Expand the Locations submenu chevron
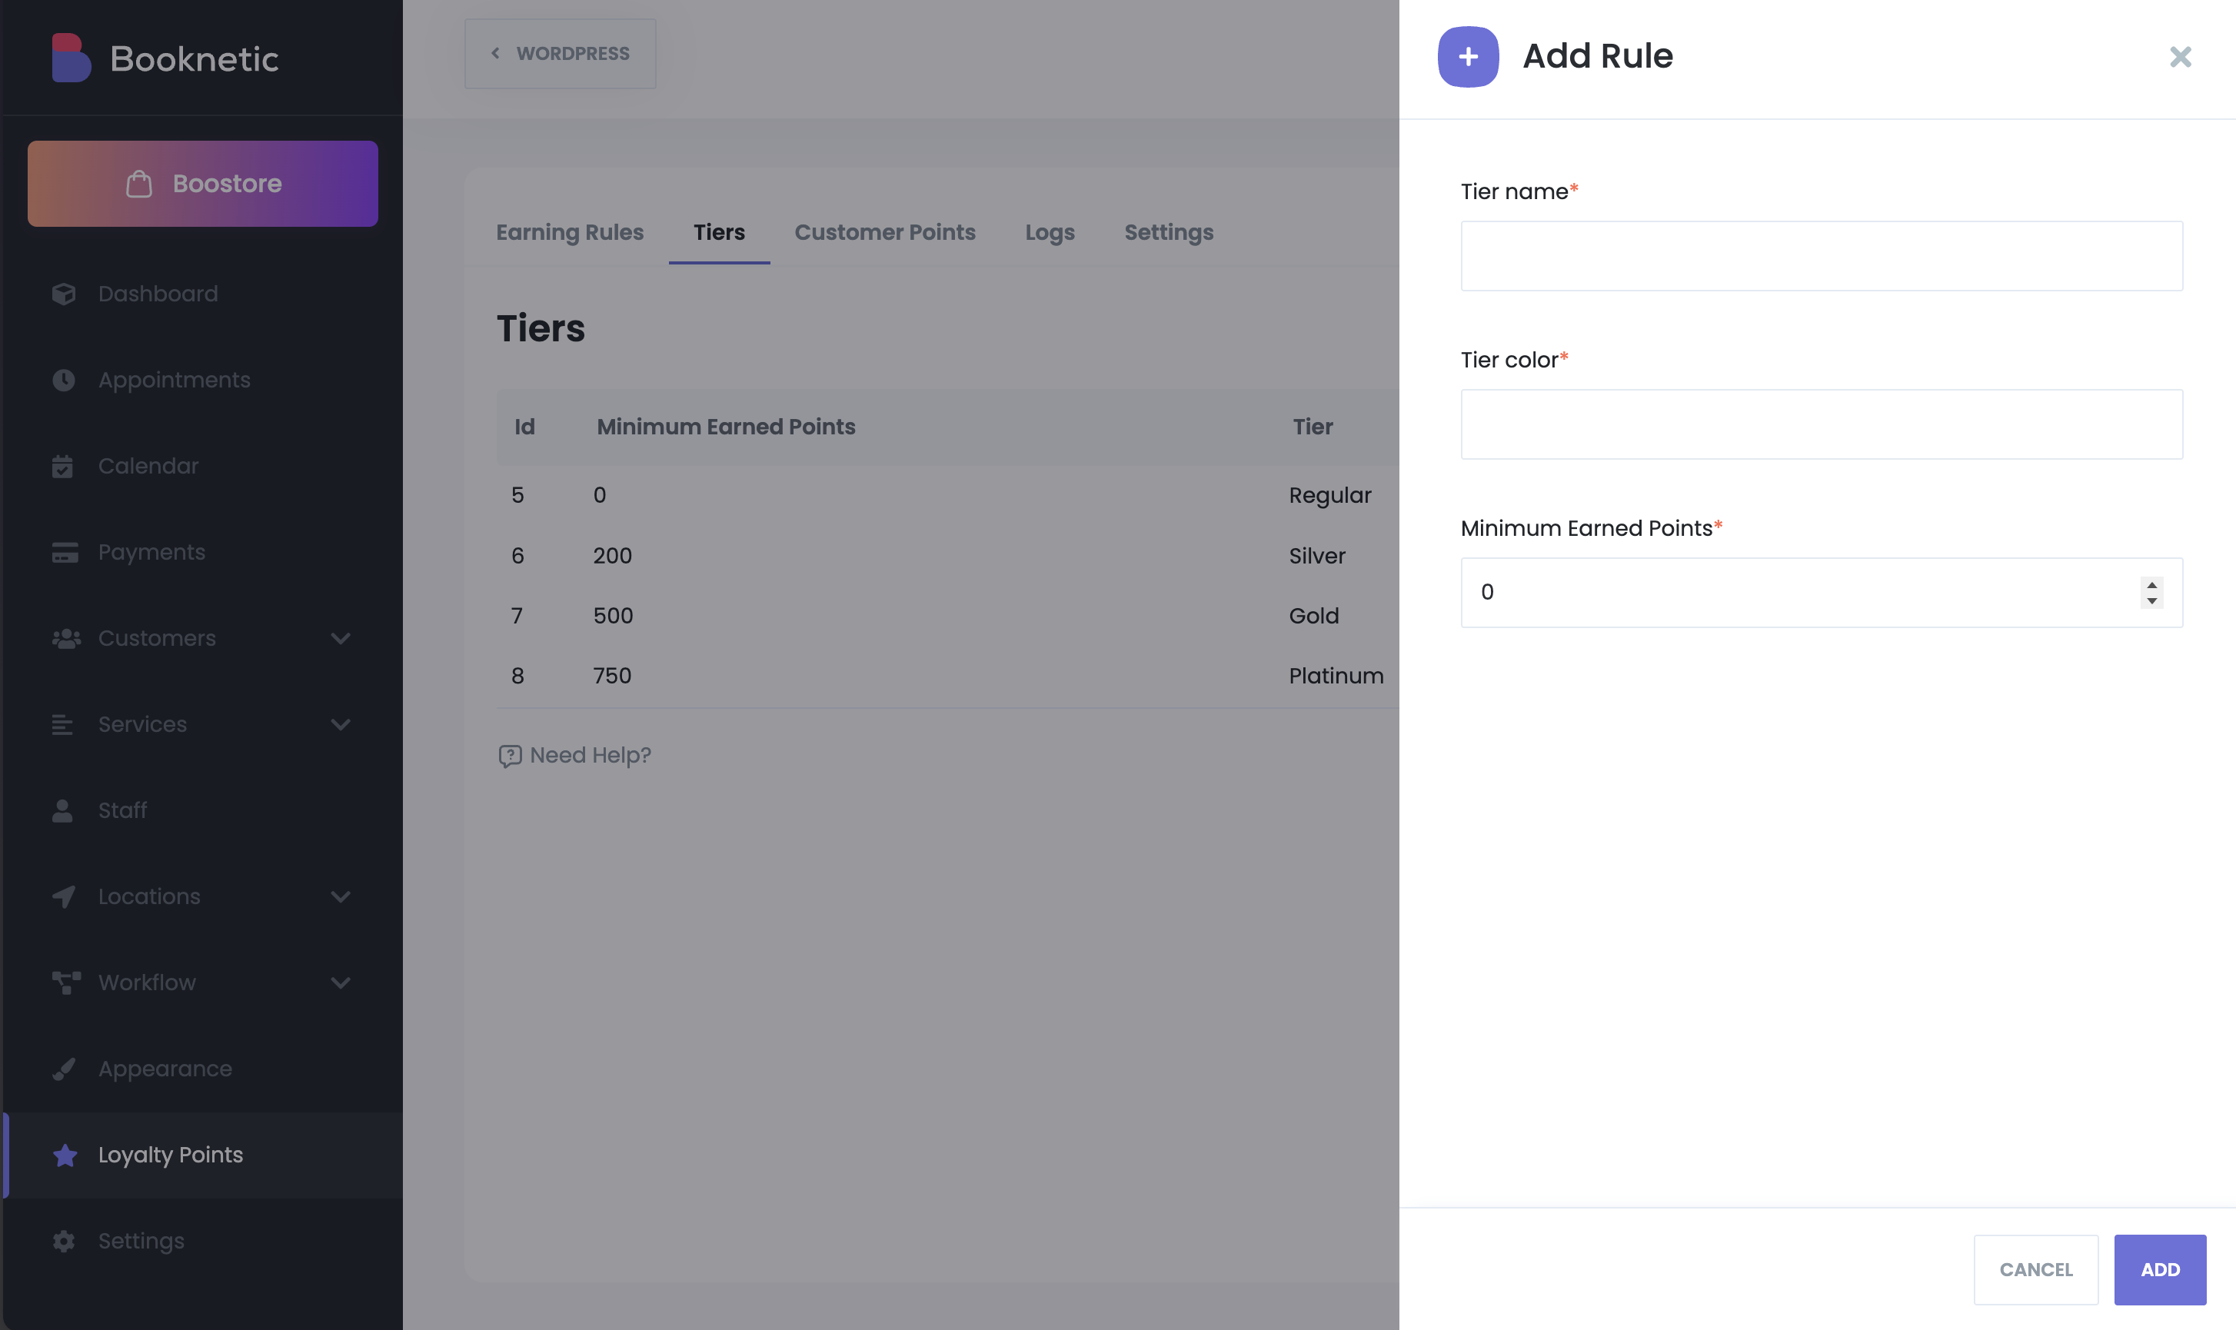This screenshot has height=1330, width=2236. (x=341, y=896)
